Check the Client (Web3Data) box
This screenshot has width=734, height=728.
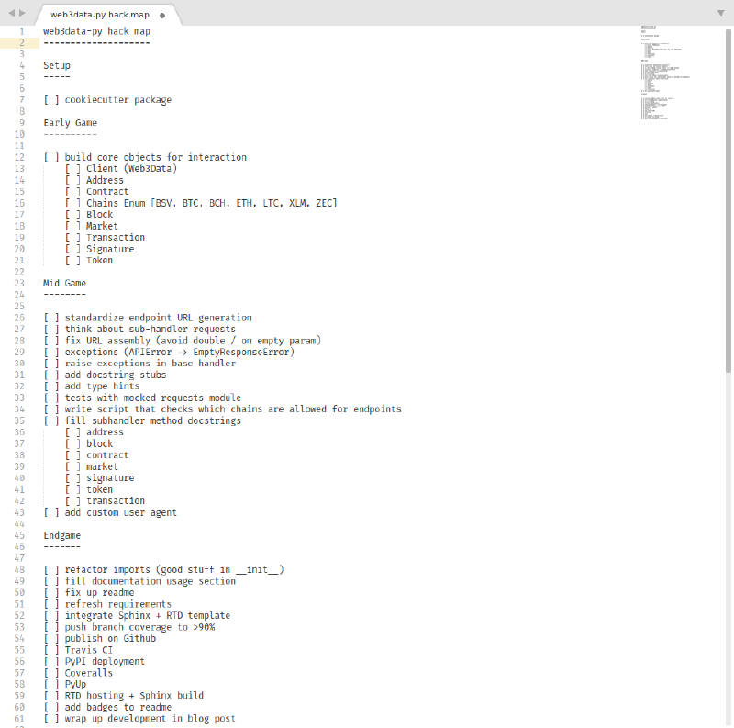pos(72,169)
